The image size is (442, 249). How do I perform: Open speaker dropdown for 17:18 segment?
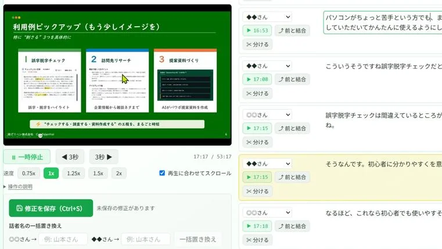(267, 212)
